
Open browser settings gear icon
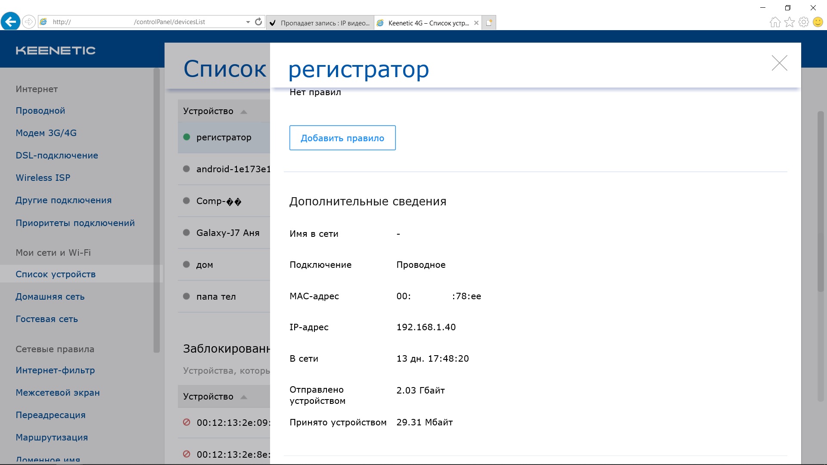803,22
